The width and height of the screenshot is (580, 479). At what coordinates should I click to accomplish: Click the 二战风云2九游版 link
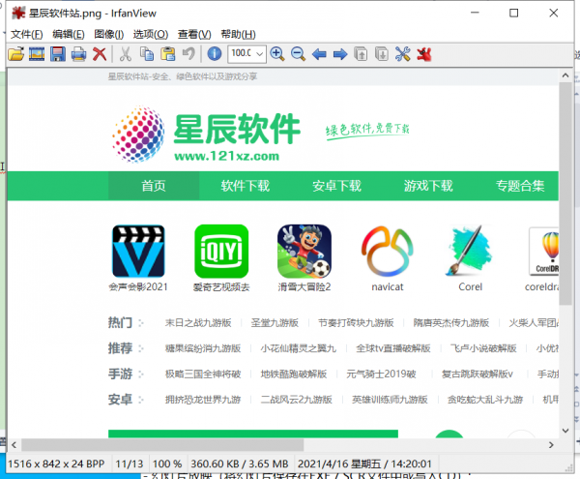297,400
